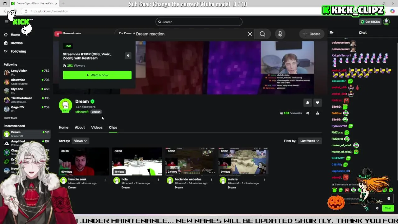This screenshot has height=224, width=398.
Task: Open a new browser tab
Action: click(x=63, y=3)
